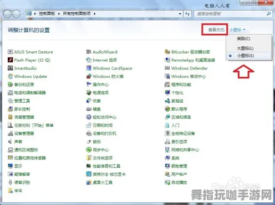Open the 网络和共享中心 icon

167,150
